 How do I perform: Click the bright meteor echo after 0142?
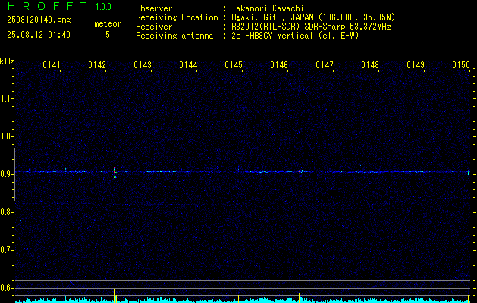tap(115, 172)
